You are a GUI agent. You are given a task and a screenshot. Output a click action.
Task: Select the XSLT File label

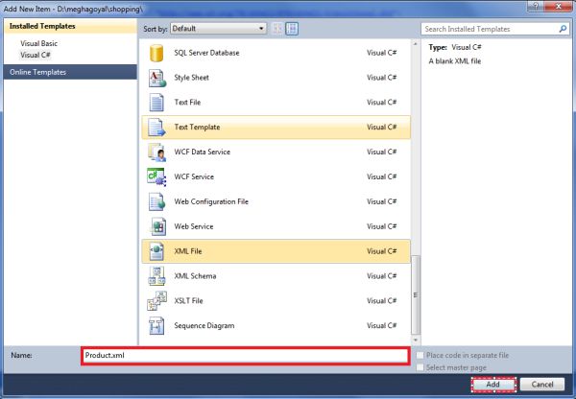[x=188, y=301]
